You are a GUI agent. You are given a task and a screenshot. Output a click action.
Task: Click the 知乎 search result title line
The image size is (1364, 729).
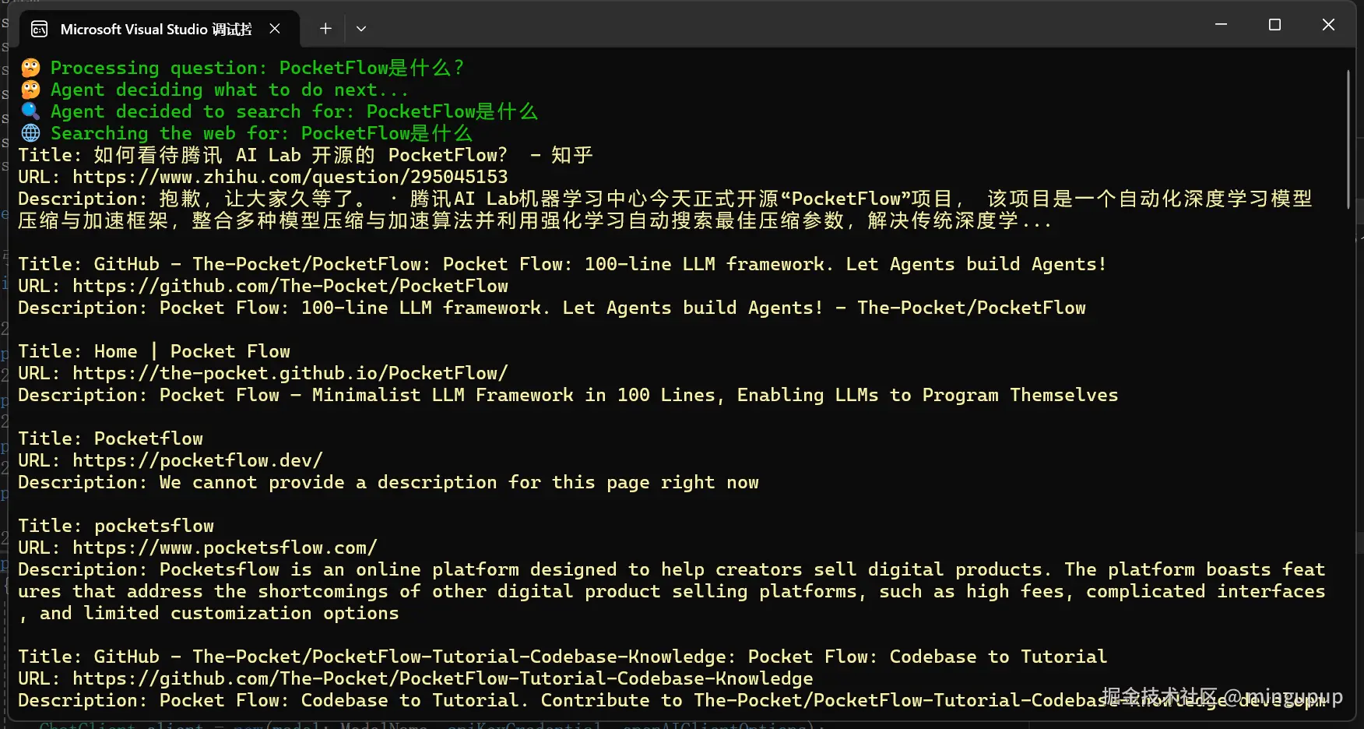(x=304, y=155)
